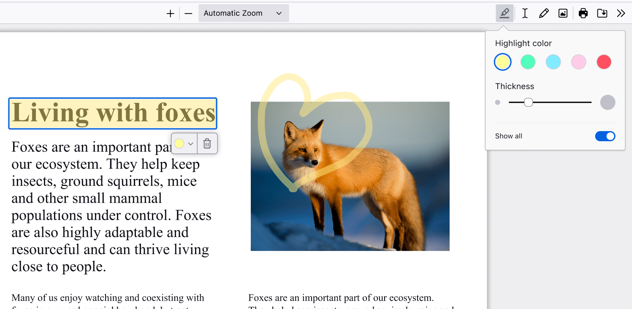632x309 pixels.
Task: Delete the selected highlight with the trash icon
Action: (x=207, y=143)
